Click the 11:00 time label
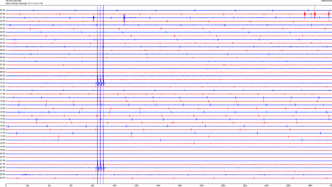This screenshot has width=332, height=187. [2, 90]
